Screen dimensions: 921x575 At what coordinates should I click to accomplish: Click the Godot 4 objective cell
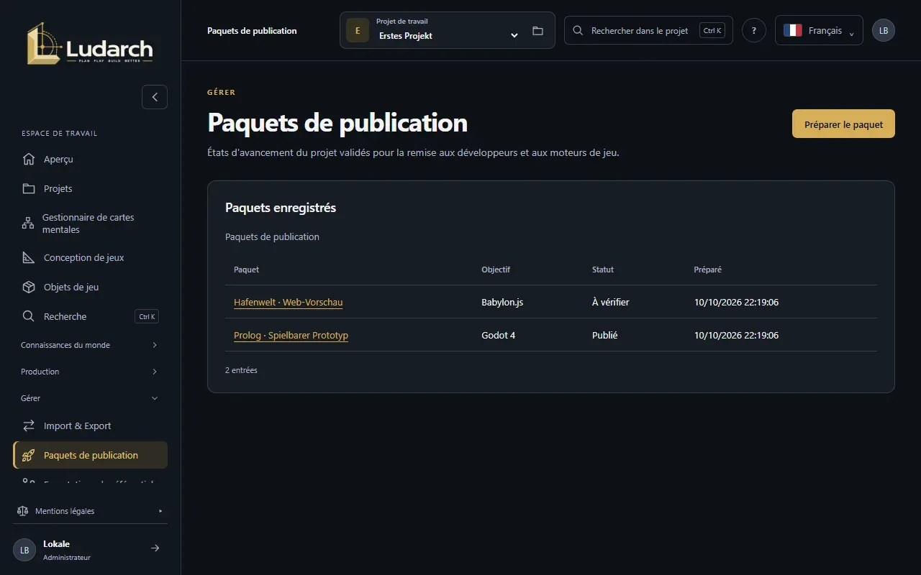(x=499, y=336)
